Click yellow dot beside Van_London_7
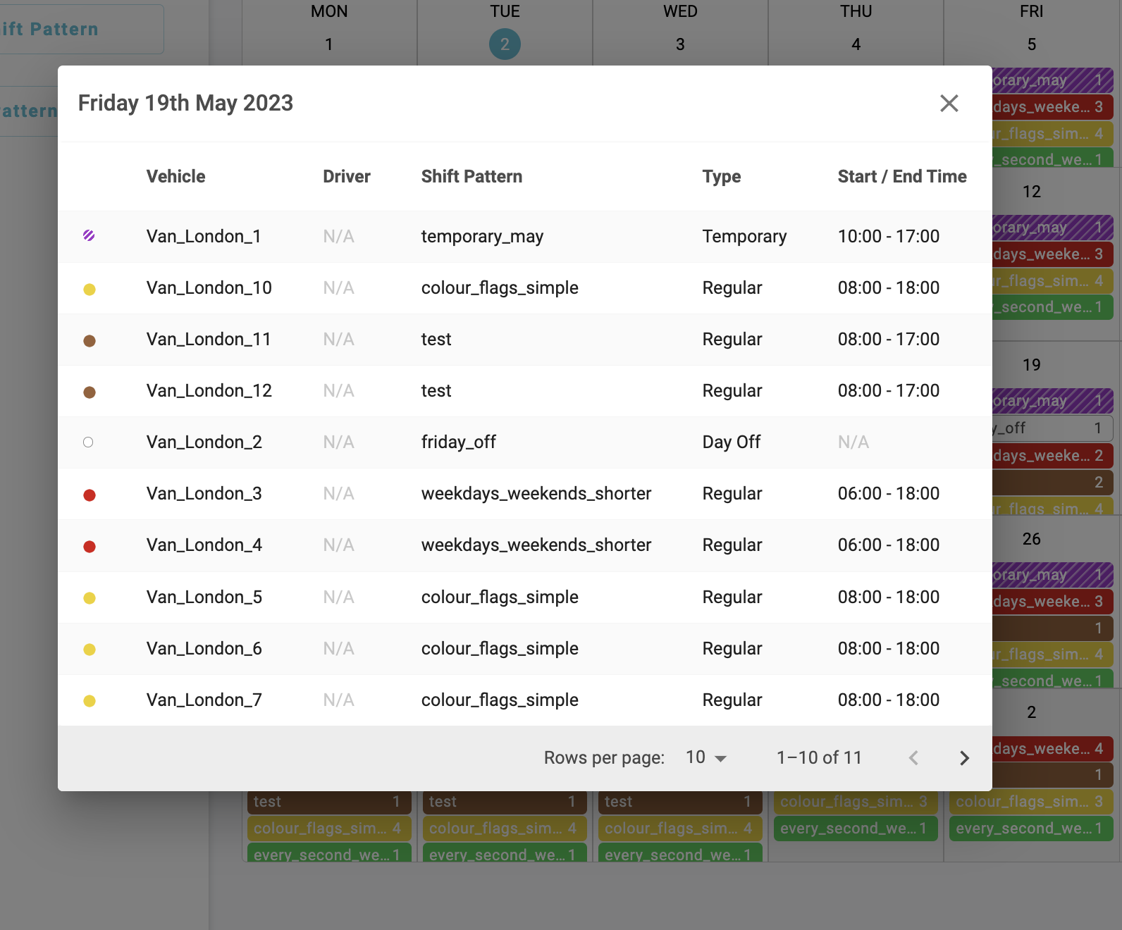Image resolution: width=1122 pixels, height=930 pixels. tap(90, 701)
